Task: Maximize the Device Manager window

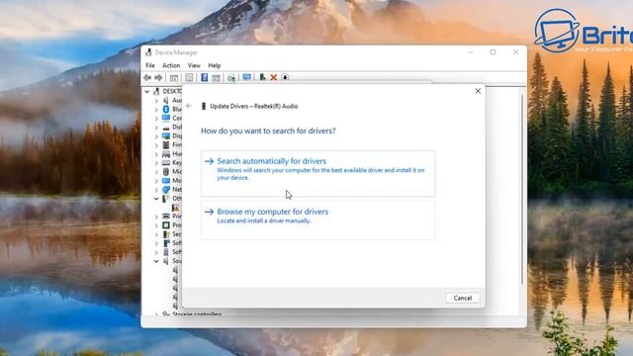Action: (x=493, y=52)
